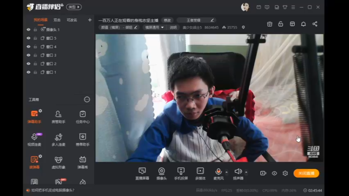Open 如何把手机变成电脑摄像头 help link
This screenshot has height=196, width=349.
53,190
